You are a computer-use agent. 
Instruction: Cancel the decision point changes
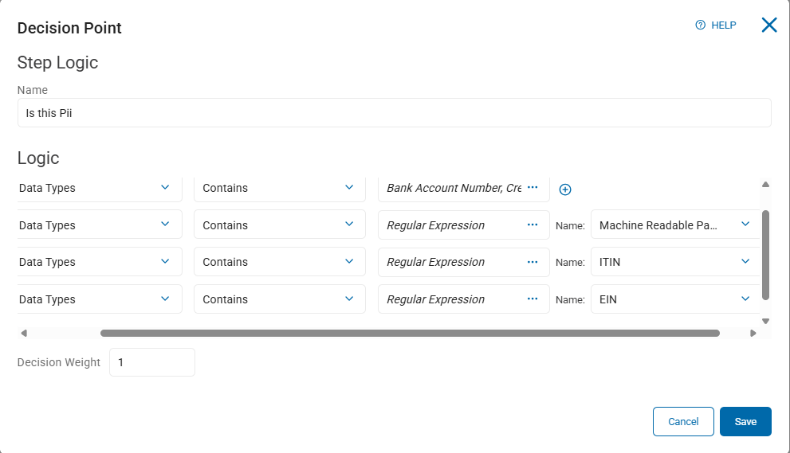[x=683, y=422]
